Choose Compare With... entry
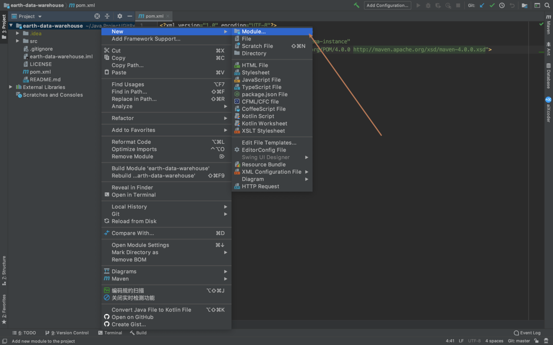 [x=166, y=233]
